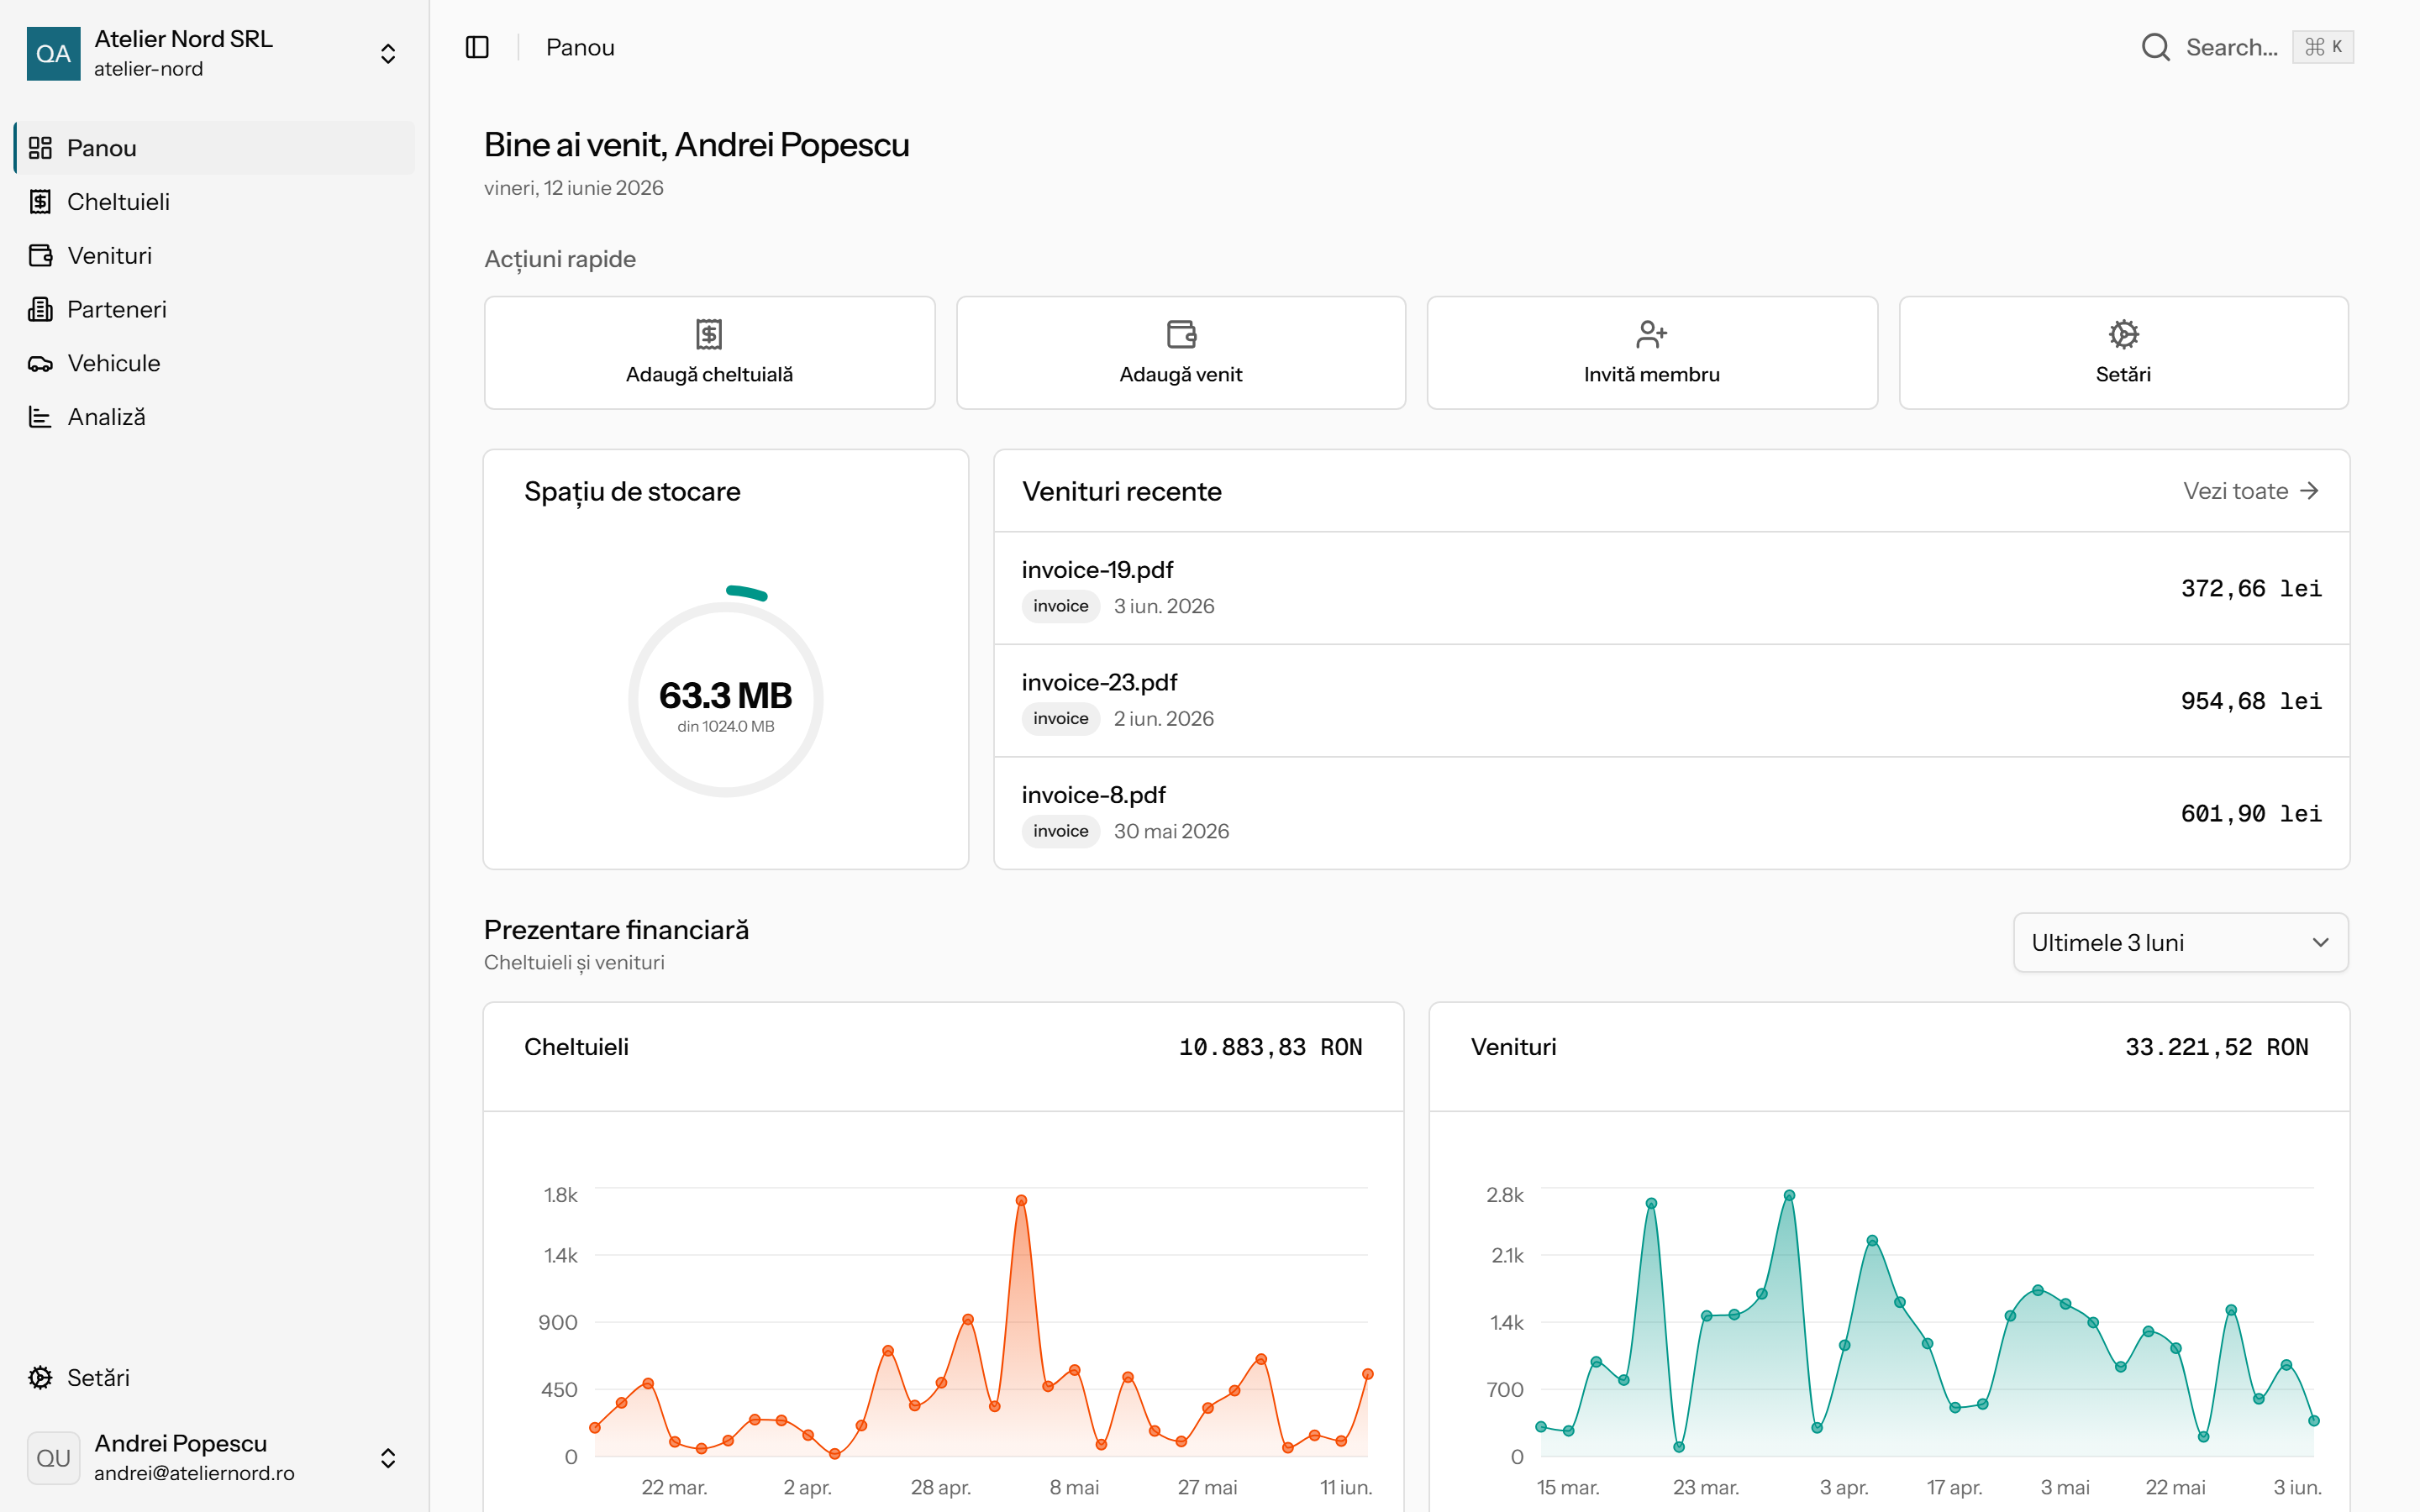
Task: Click the Setări gear at sidebar bottom
Action: pyautogui.click(x=40, y=1378)
